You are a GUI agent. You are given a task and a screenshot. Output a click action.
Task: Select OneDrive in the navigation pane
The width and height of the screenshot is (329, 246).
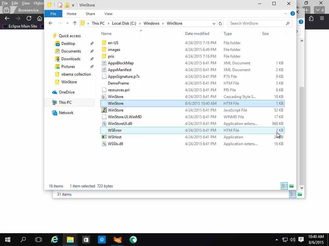pyautogui.click(x=67, y=92)
